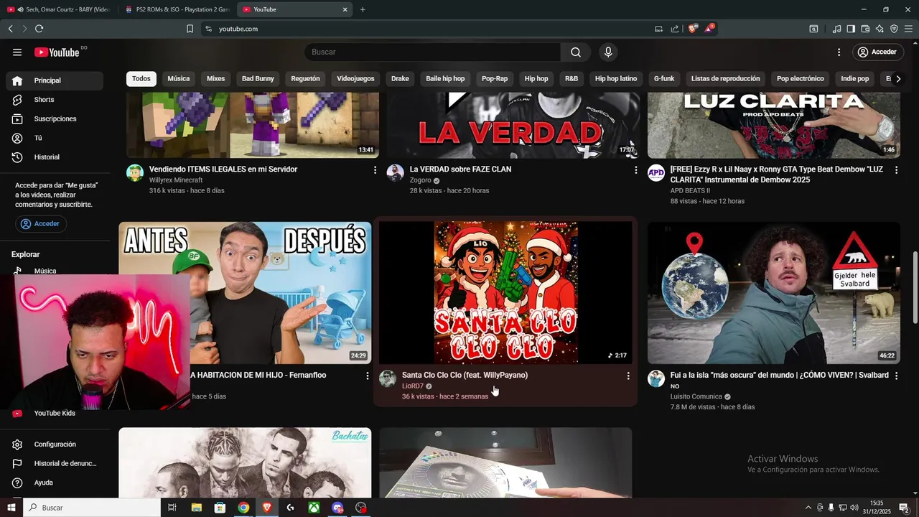Open APD BEATS II channel link

690,191
